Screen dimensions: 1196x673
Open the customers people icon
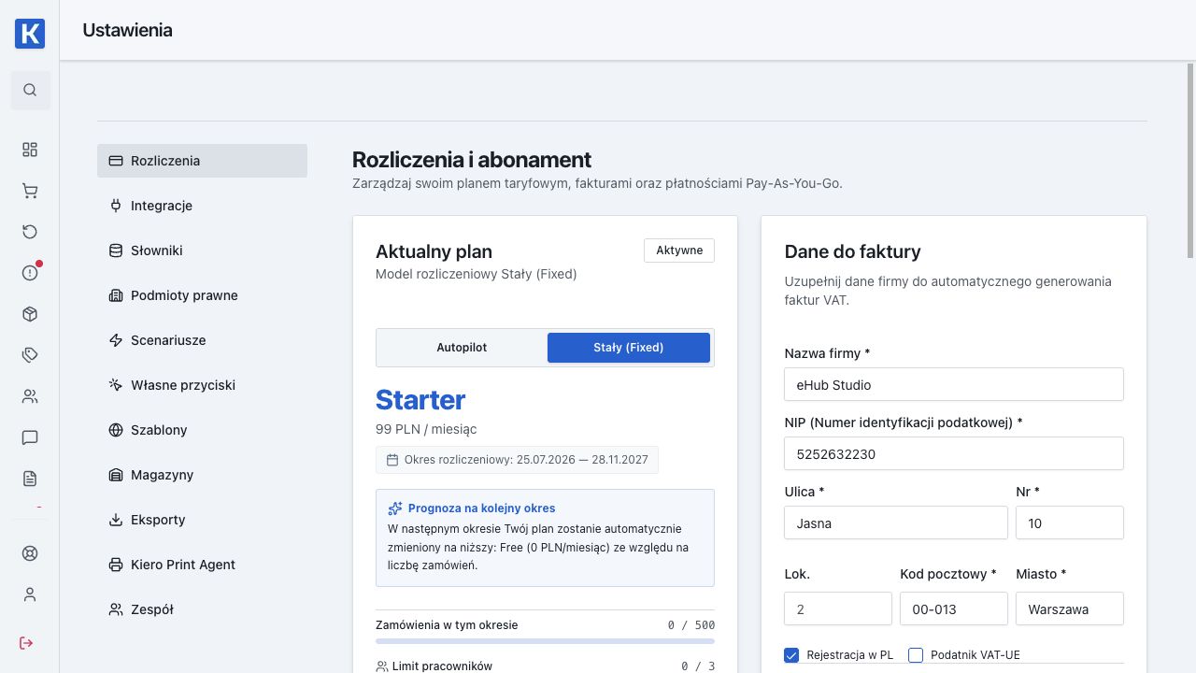click(30, 396)
